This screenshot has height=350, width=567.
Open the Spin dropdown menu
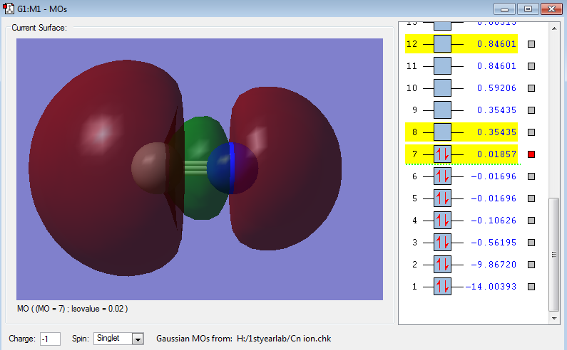[x=138, y=339]
